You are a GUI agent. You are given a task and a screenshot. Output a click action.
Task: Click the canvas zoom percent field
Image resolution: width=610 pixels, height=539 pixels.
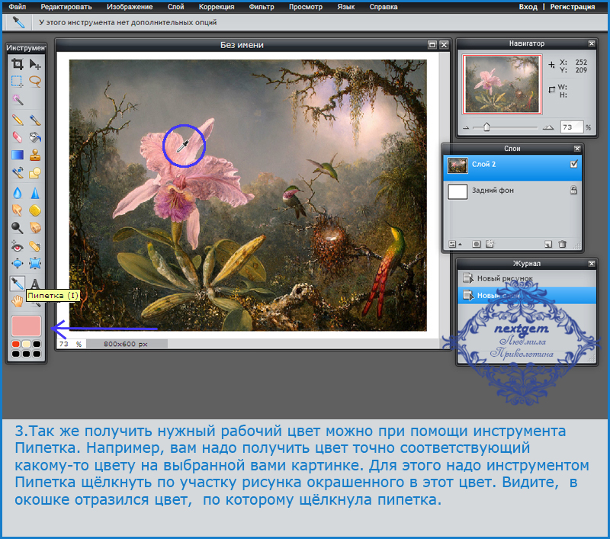[x=72, y=344]
